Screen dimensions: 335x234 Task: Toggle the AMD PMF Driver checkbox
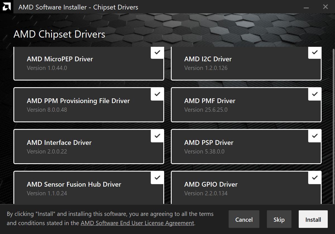point(315,94)
